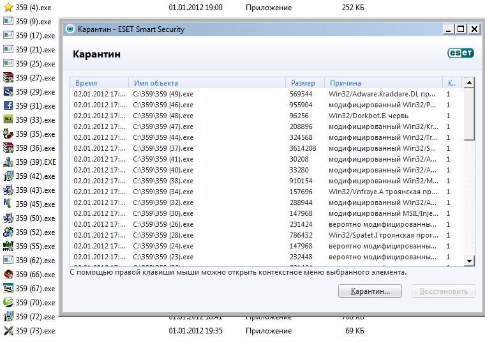
Task: Maximize the Карантин ESET window
Action: coord(461,29)
